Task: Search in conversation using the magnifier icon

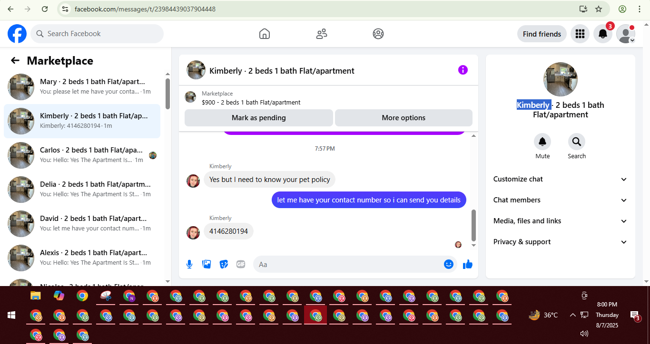Action: 577,142
